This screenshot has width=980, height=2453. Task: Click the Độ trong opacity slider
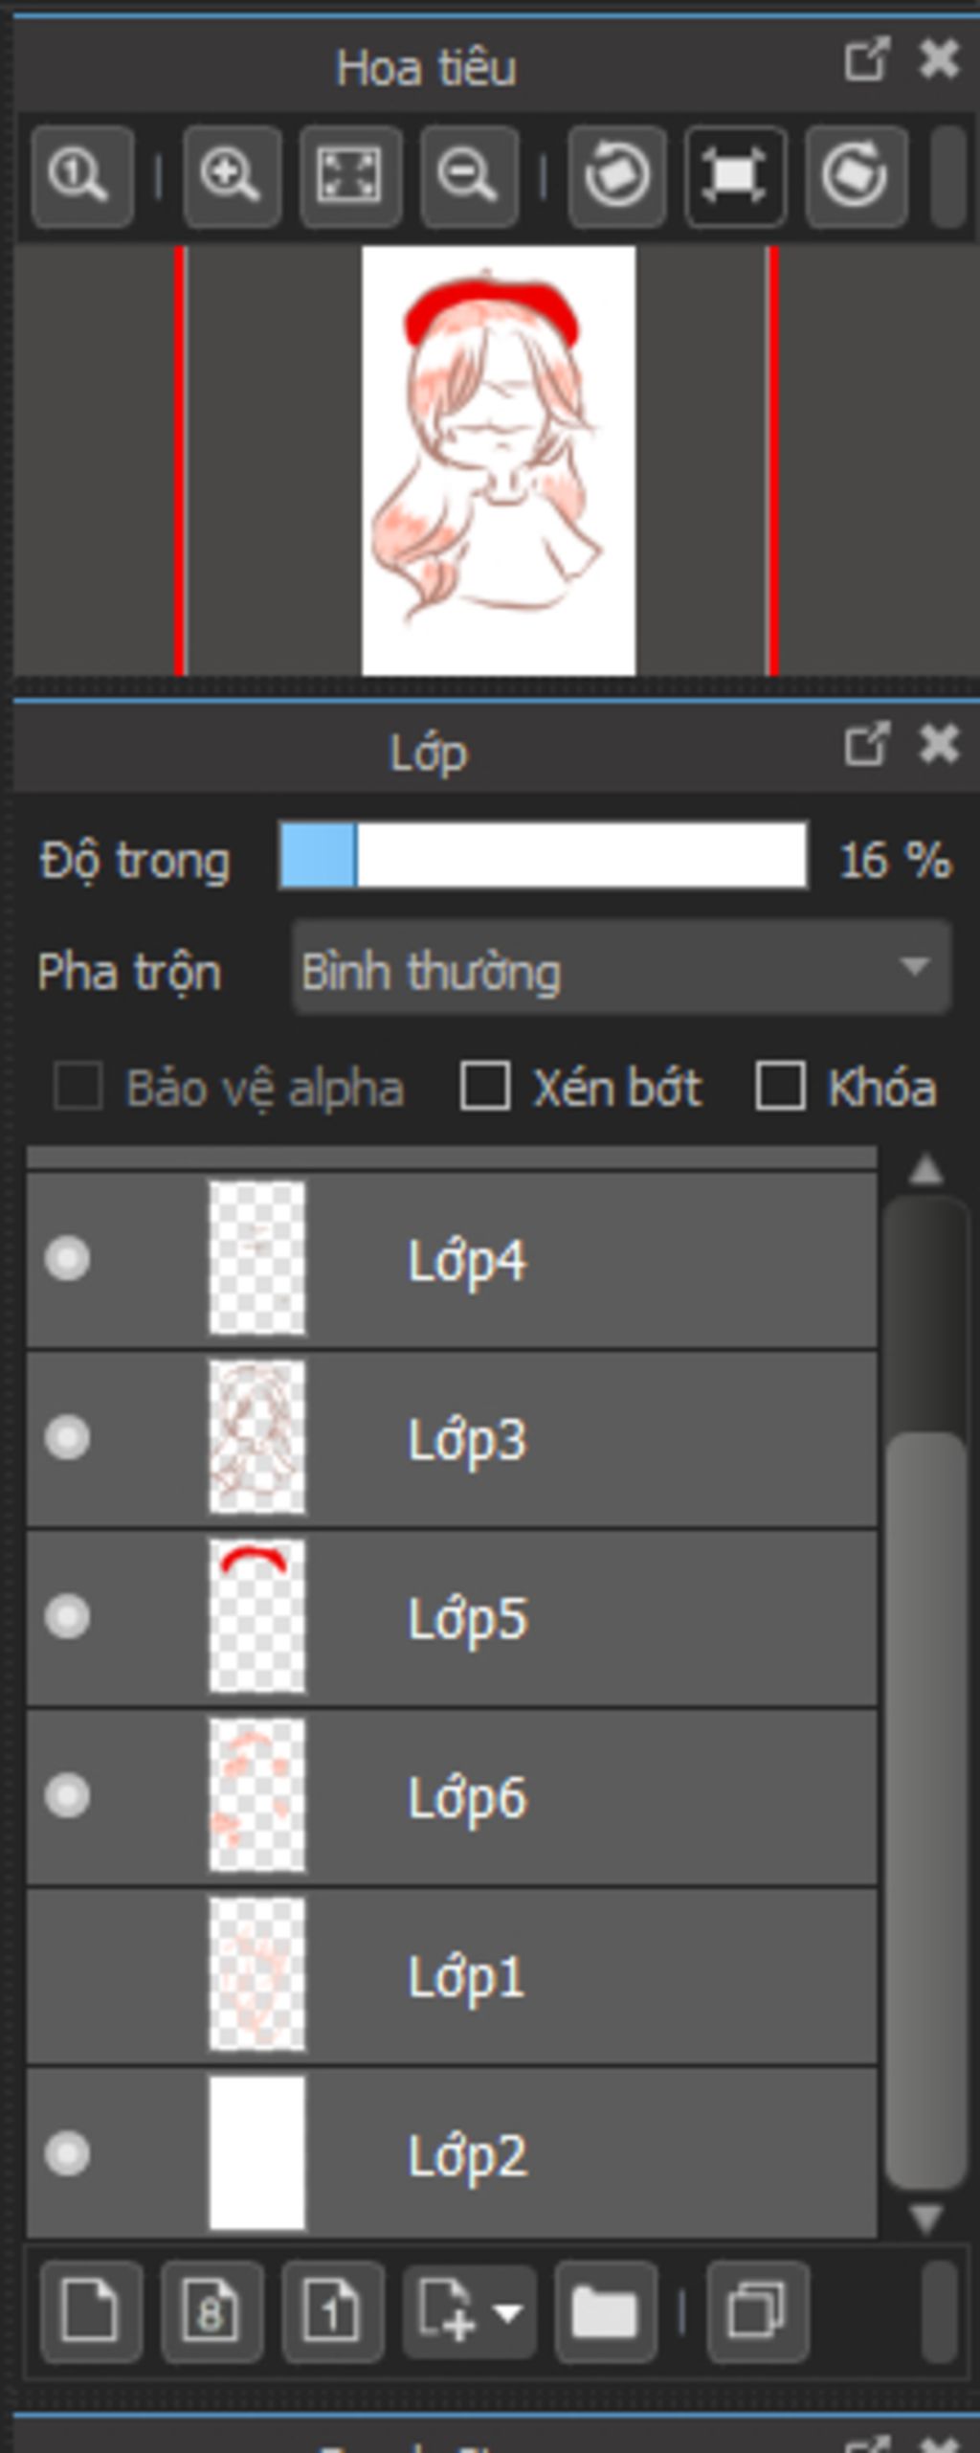tap(543, 855)
